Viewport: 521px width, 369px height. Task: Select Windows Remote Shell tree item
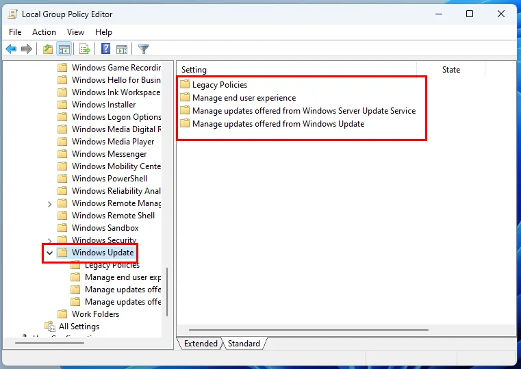click(113, 216)
